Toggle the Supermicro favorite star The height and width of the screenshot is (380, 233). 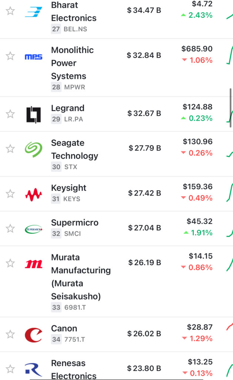click(10, 229)
